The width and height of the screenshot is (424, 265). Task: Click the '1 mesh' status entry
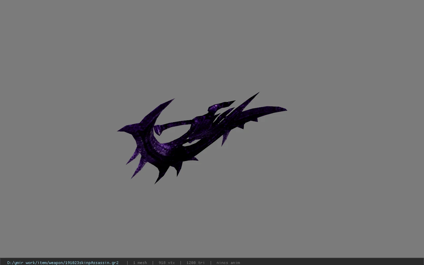[x=140, y=263]
